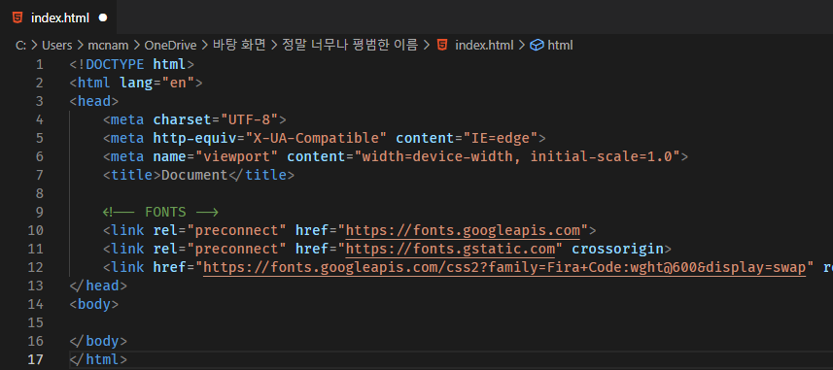
Task: Click the "UTF-8" charset value
Action: tap(249, 120)
